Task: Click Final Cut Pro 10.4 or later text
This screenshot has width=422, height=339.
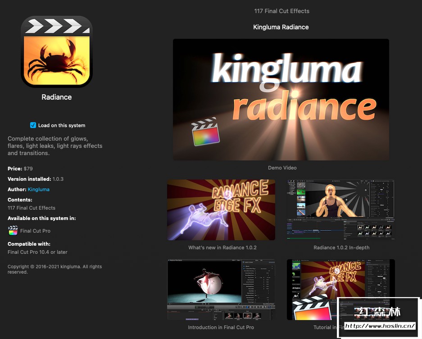Action: [37, 252]
